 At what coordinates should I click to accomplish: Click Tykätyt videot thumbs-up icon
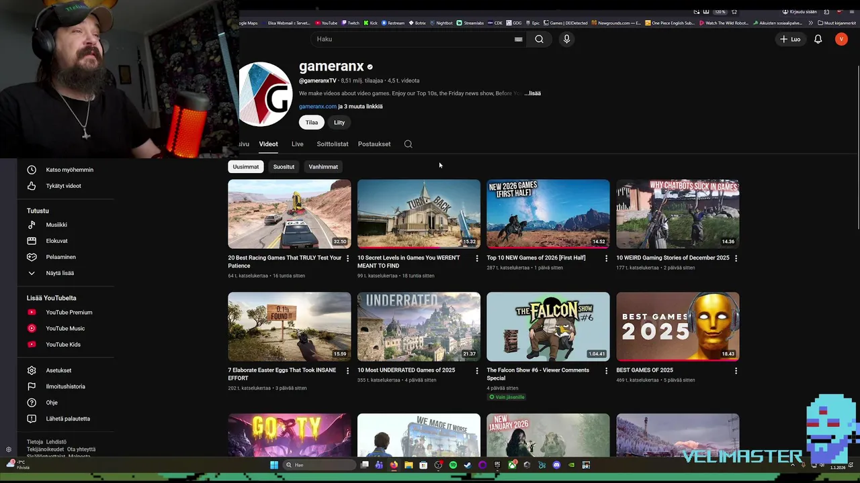(x=32, y=186)
